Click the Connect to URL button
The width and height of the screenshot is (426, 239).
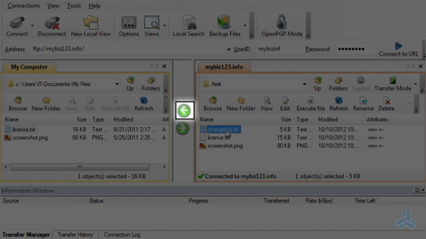399,50
